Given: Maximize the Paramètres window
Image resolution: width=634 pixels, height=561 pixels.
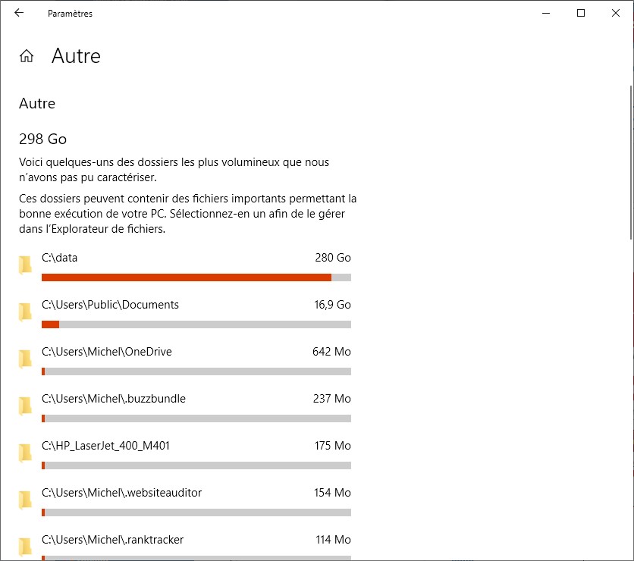Looking at the screenshot, I should pos(581,13).
